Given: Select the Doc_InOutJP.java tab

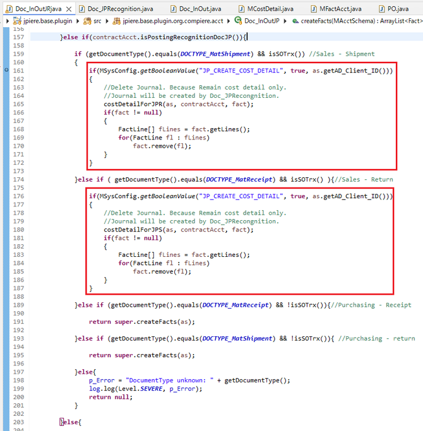Looking at the screenshot, I should point(39,9).
